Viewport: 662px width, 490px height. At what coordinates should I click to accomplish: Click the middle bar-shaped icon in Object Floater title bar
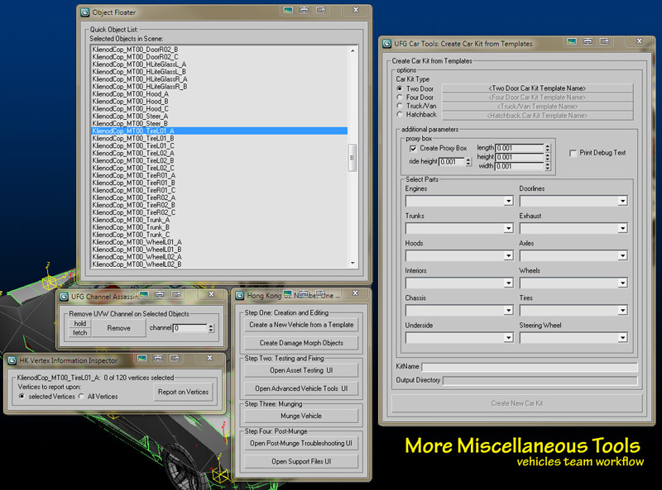tap(304, 10)
